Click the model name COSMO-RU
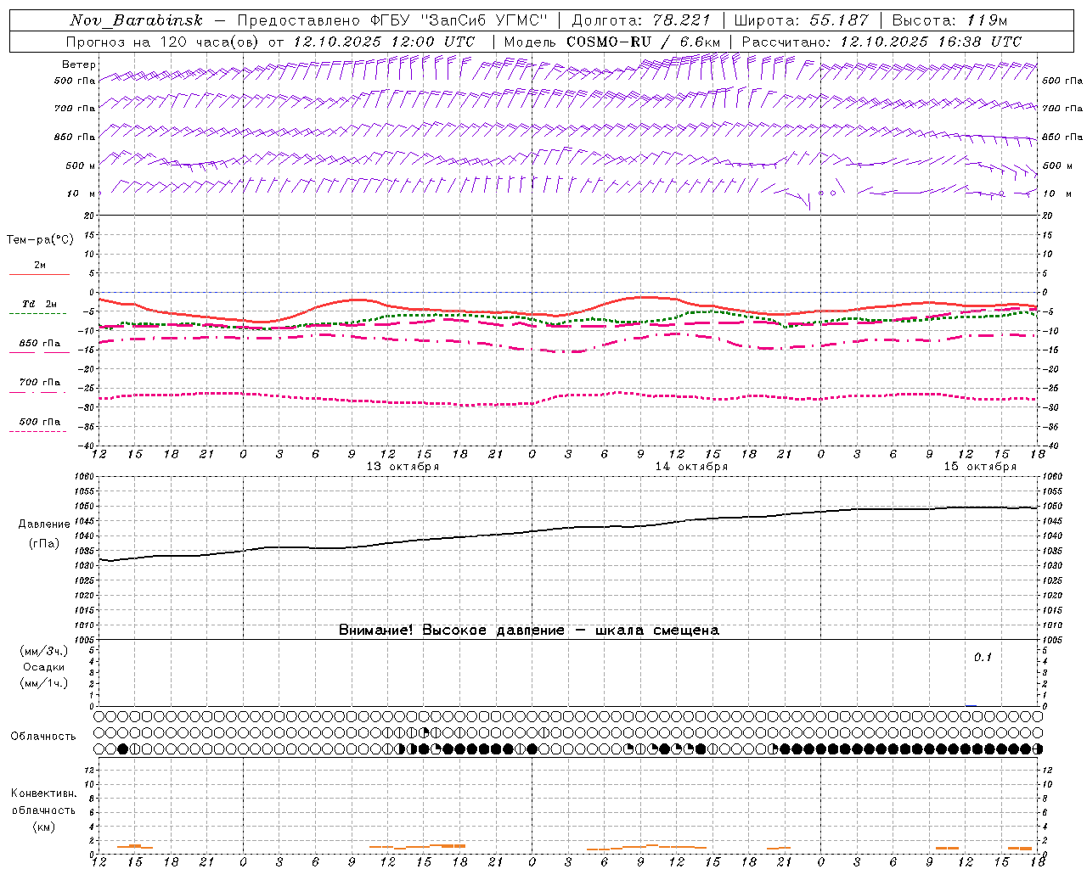 pyautogui.click(x=608, y=42)
